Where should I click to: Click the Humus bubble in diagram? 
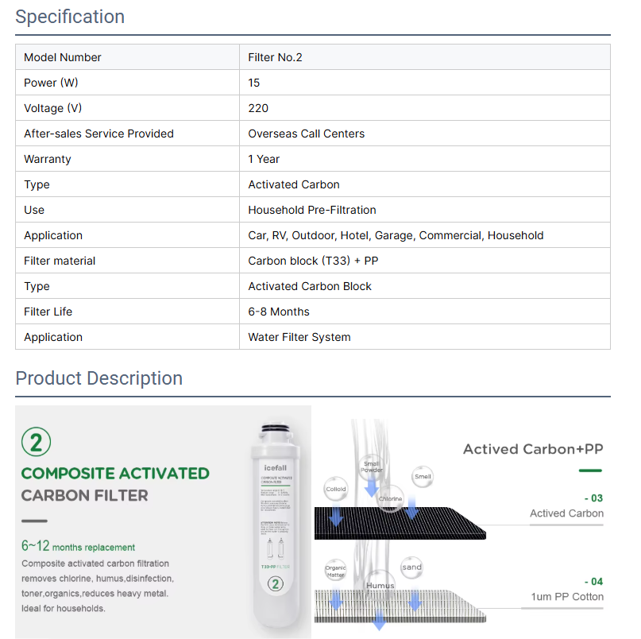(x=380, y=586)
